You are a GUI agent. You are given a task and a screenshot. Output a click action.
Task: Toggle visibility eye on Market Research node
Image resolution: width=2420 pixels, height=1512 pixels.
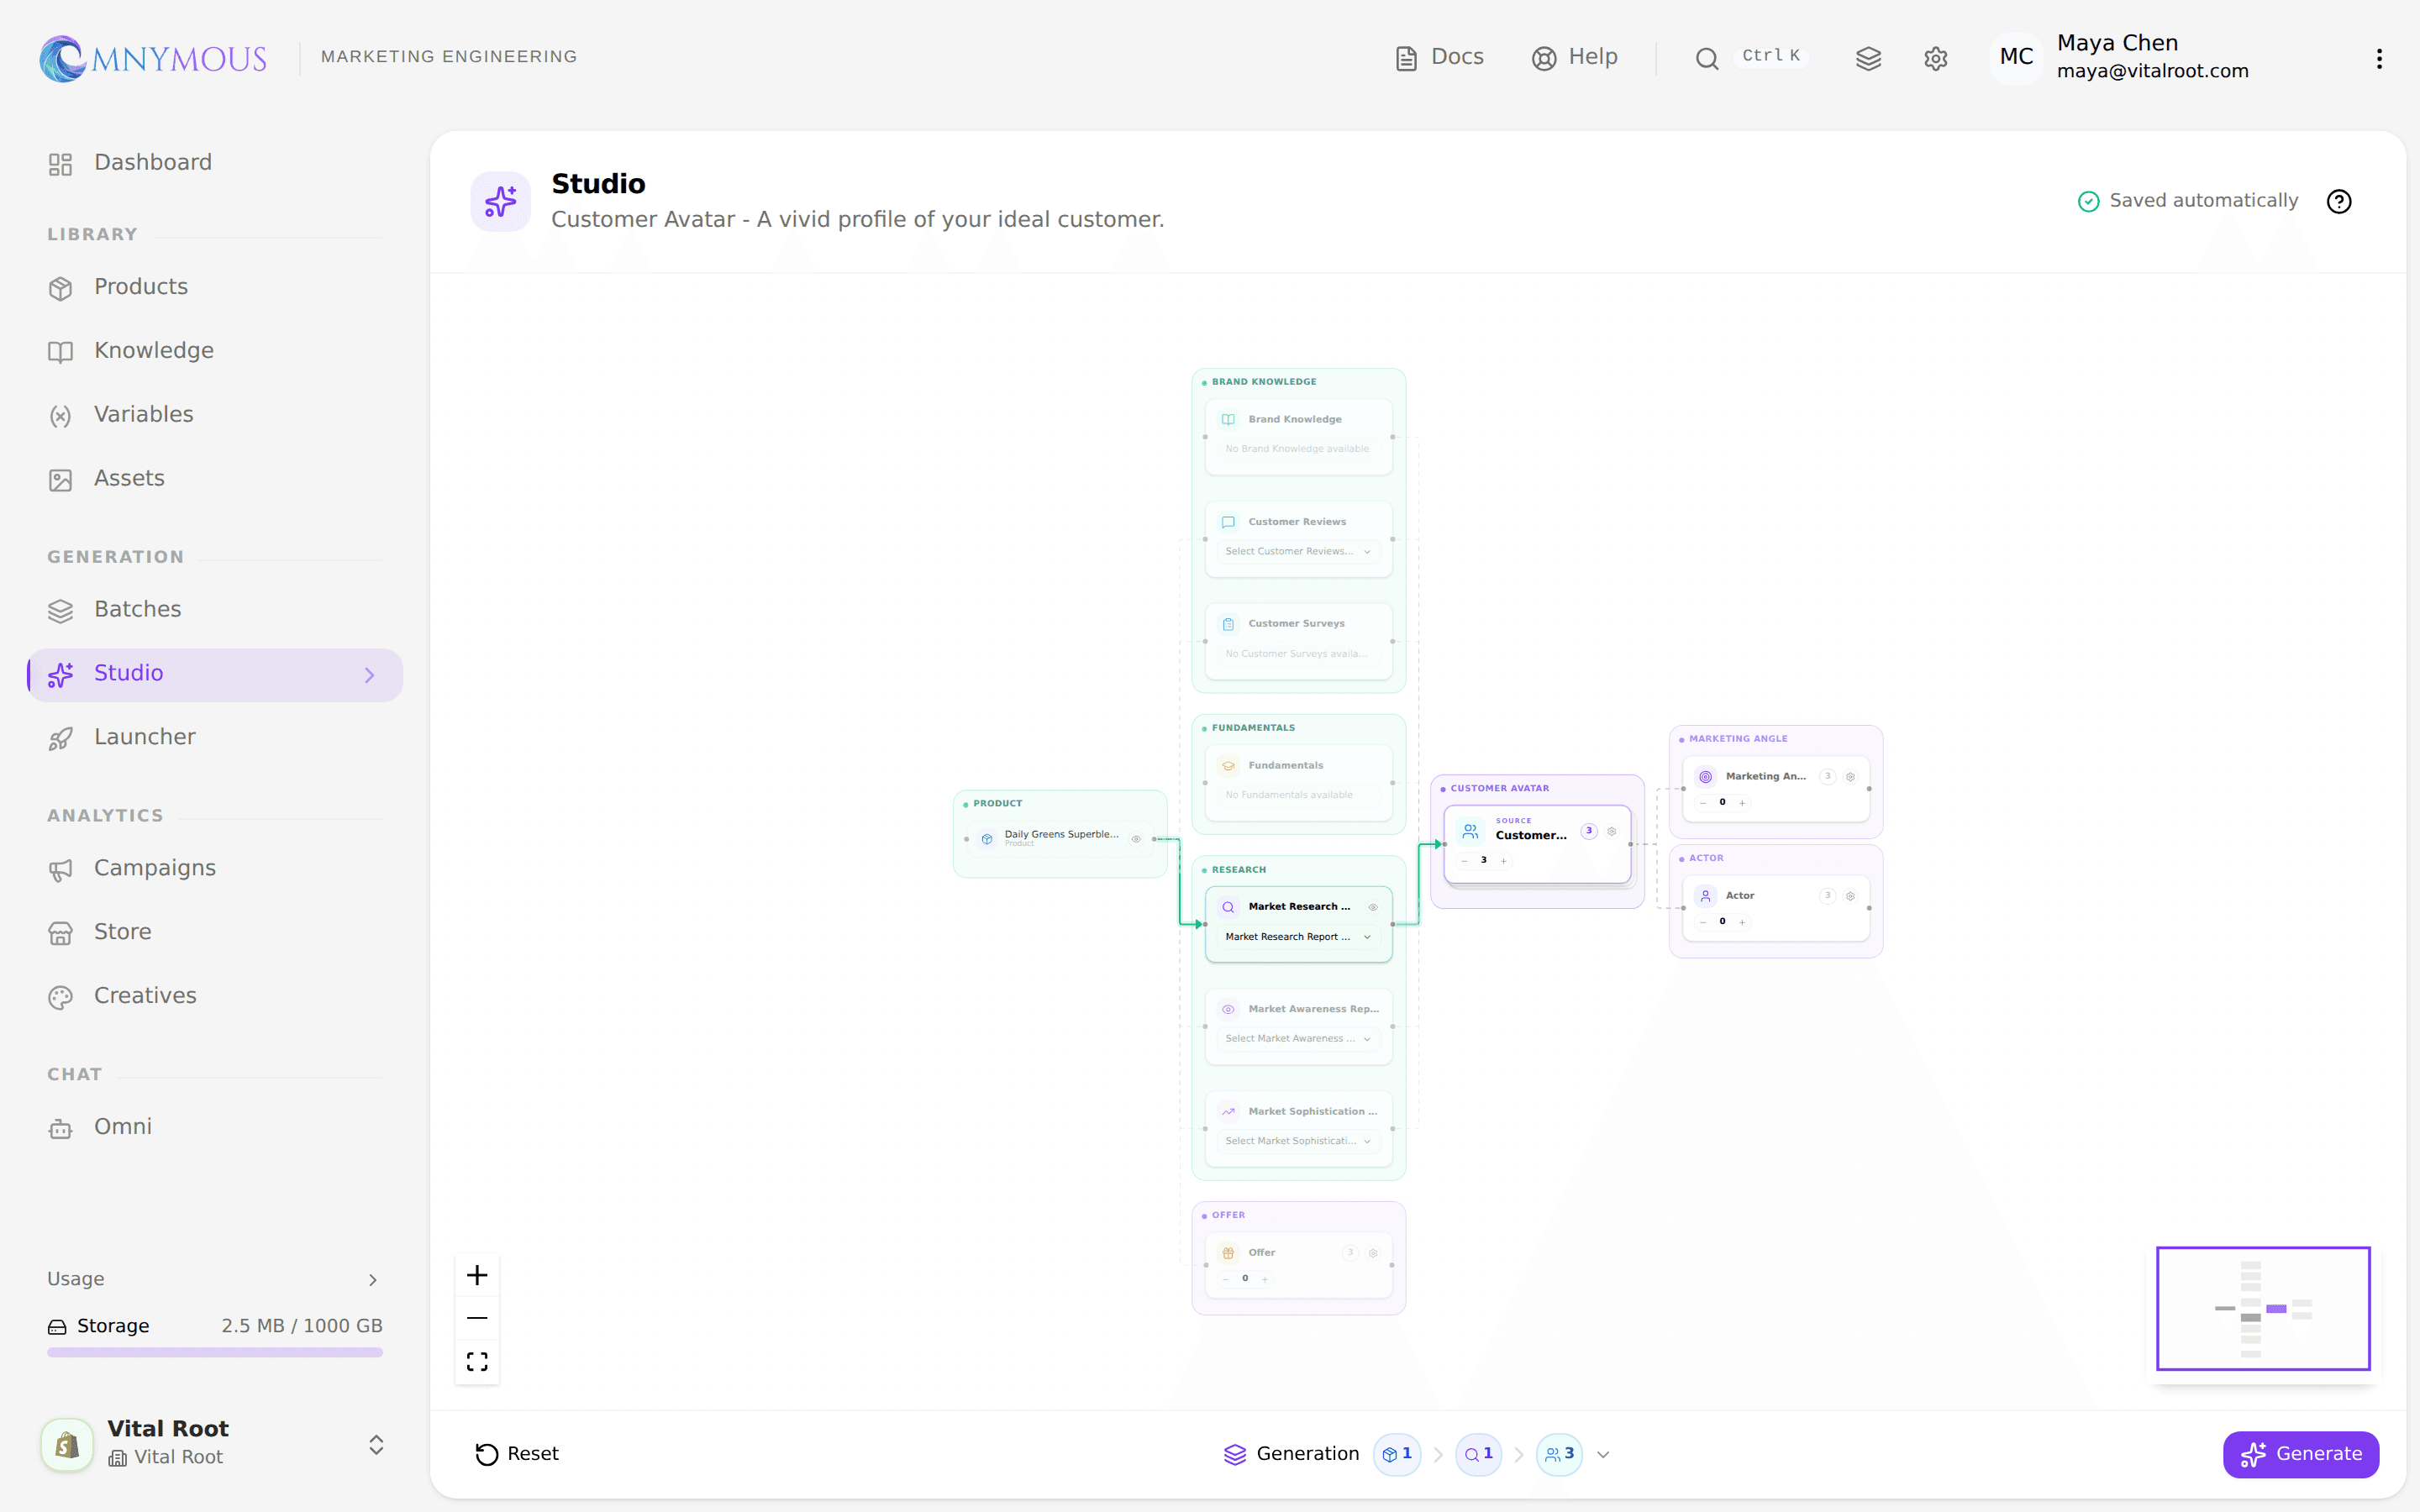1373,907
